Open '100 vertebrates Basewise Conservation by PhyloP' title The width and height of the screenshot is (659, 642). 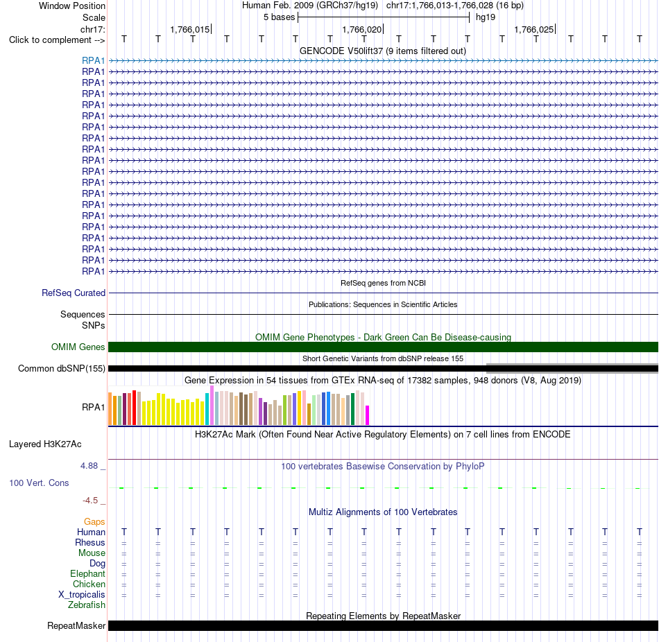click(383, 467)
